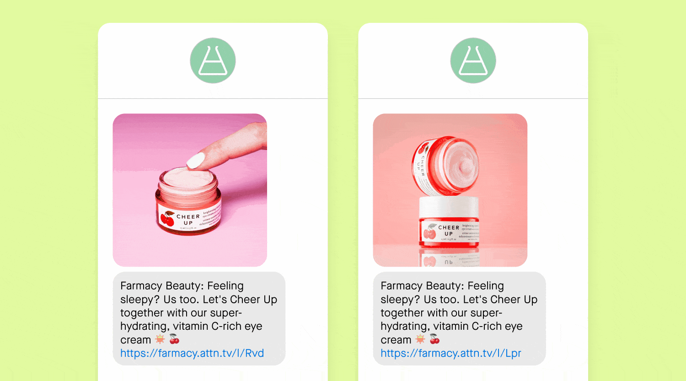The width and height of the screenshot is (686, 381).
Task: Click the green flask avatar on left card
Action: (213, 60)
